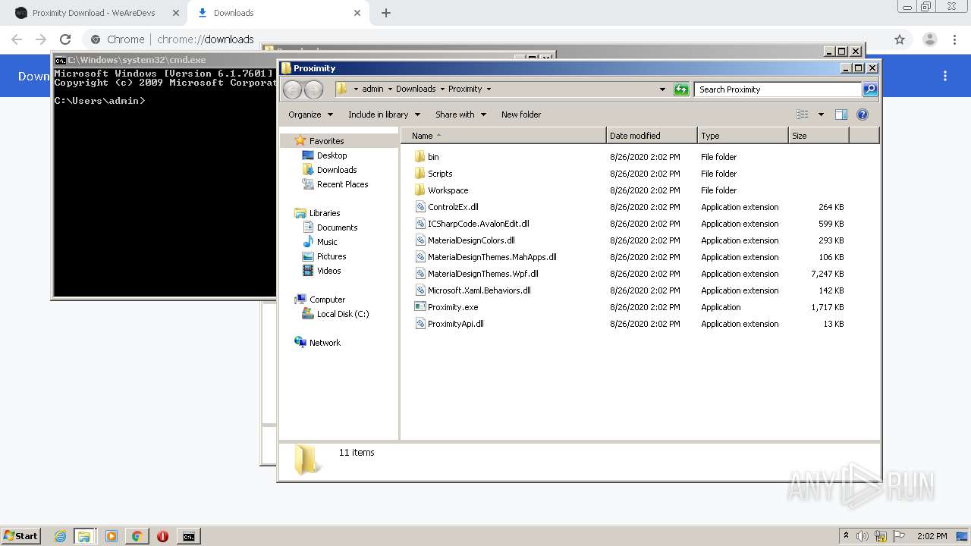Click the Search Proximity input field
This screenshot has width=971, height=546.
pyautogui.click(x=778, y=89)
